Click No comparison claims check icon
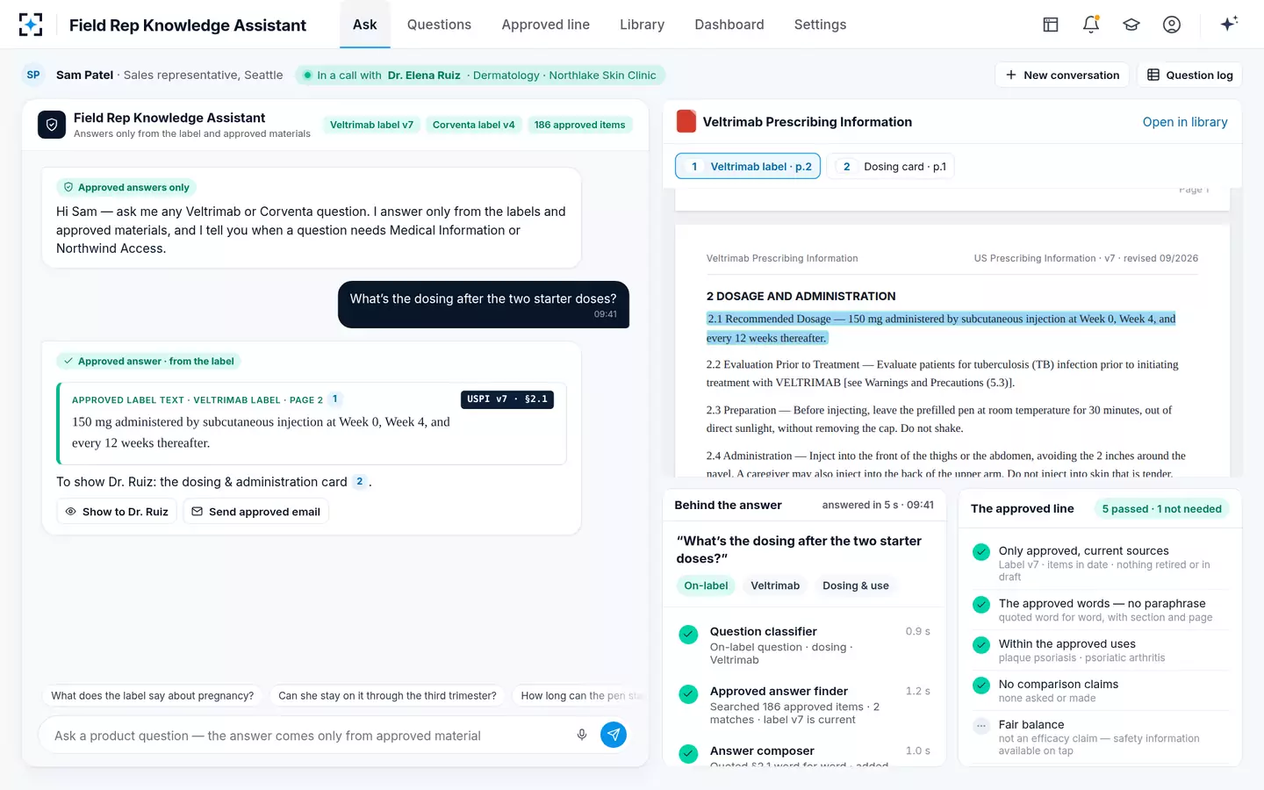This screenshot has width=1264, height=790. (981, 686)
